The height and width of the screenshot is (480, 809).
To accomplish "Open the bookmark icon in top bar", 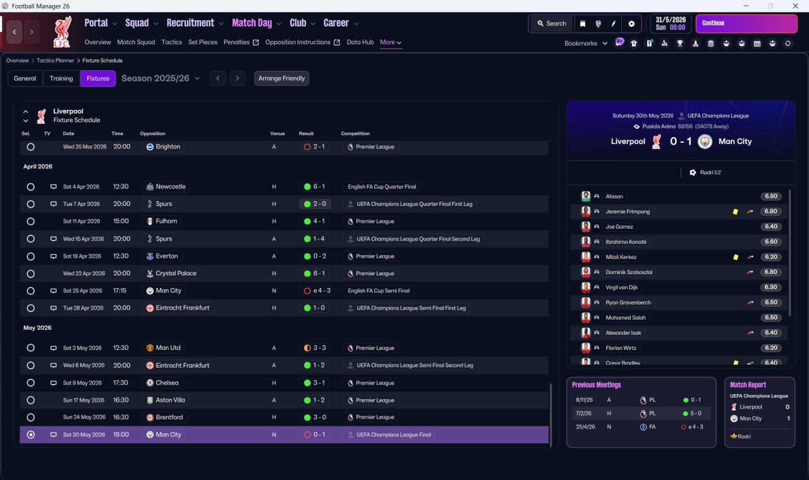I will (x=583, y=23).
